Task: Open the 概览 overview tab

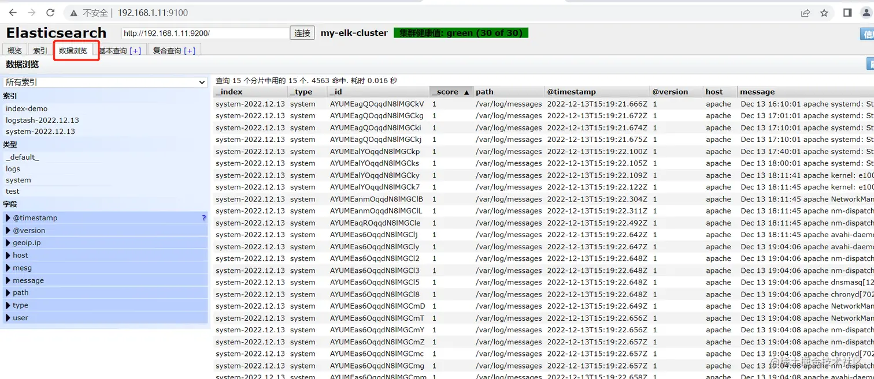Action: pyautogui.click(x=14, y=51)
